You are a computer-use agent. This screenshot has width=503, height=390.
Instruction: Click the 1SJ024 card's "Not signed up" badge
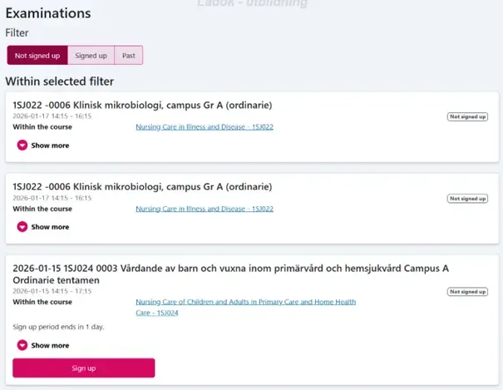point(467,292)
